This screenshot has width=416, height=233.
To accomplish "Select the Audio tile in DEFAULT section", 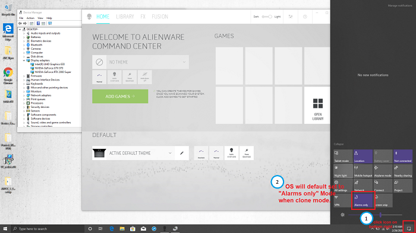I will [231, 153].
